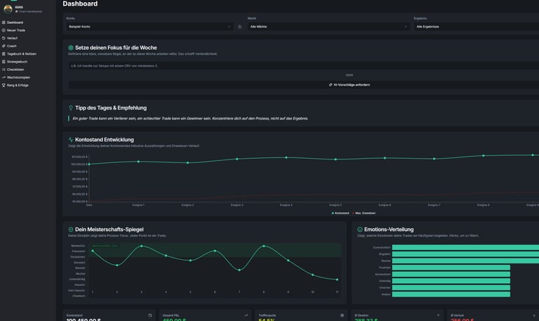Click the Strategiebuch sidebar icon
Image resolution: width=539 pixels, height=321 pixels.
[4, 61]
